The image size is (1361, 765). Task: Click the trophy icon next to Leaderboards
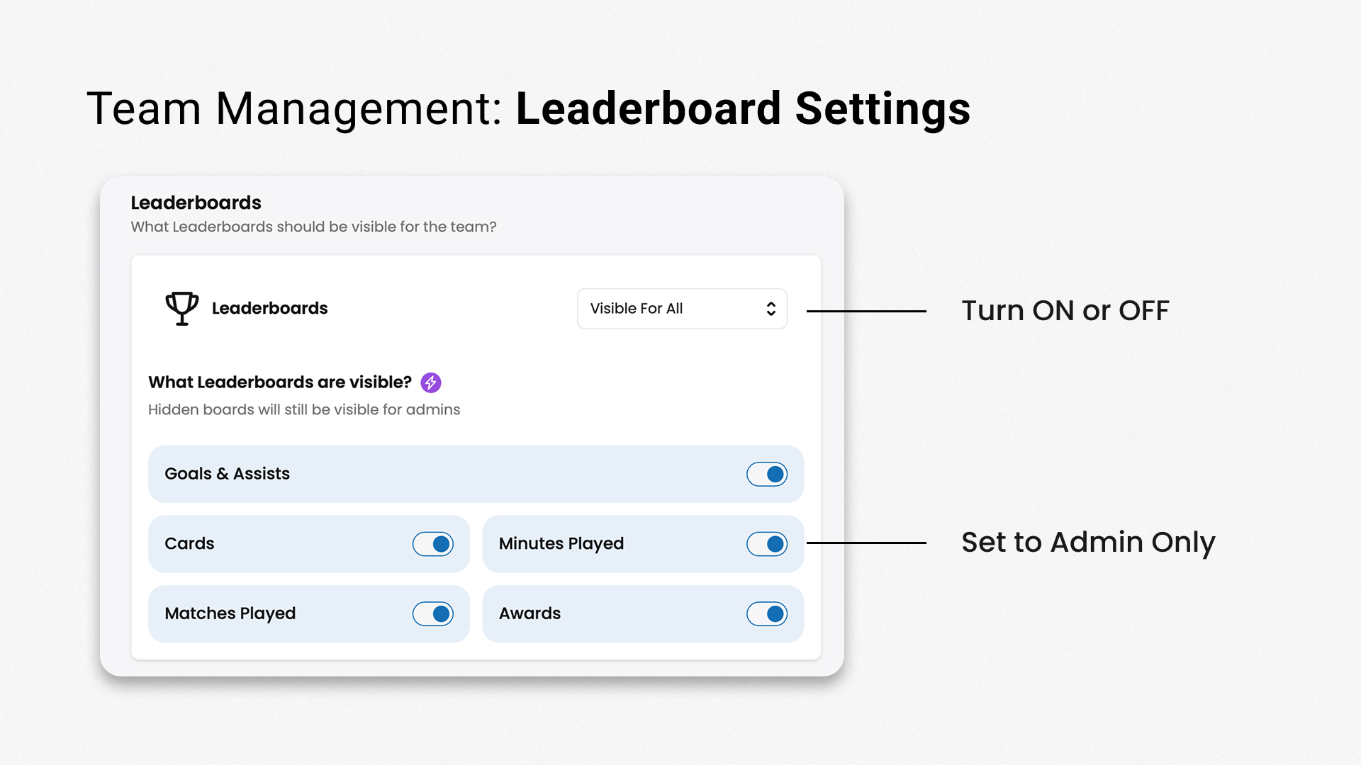coord(182,309)
